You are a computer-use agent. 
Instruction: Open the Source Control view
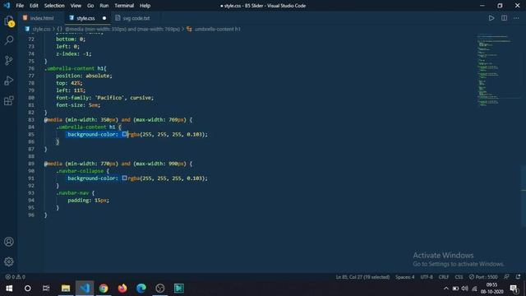point(9,60)
